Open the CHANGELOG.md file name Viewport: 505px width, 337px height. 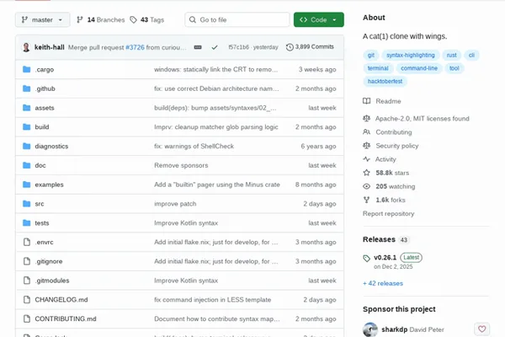[61, 300]
